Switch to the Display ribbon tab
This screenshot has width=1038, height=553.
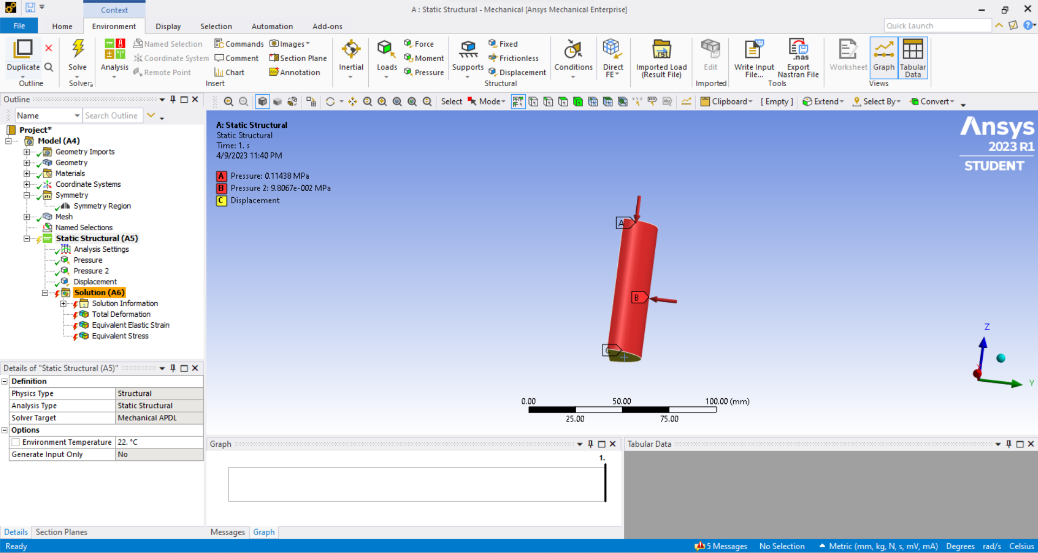[168, 26]
